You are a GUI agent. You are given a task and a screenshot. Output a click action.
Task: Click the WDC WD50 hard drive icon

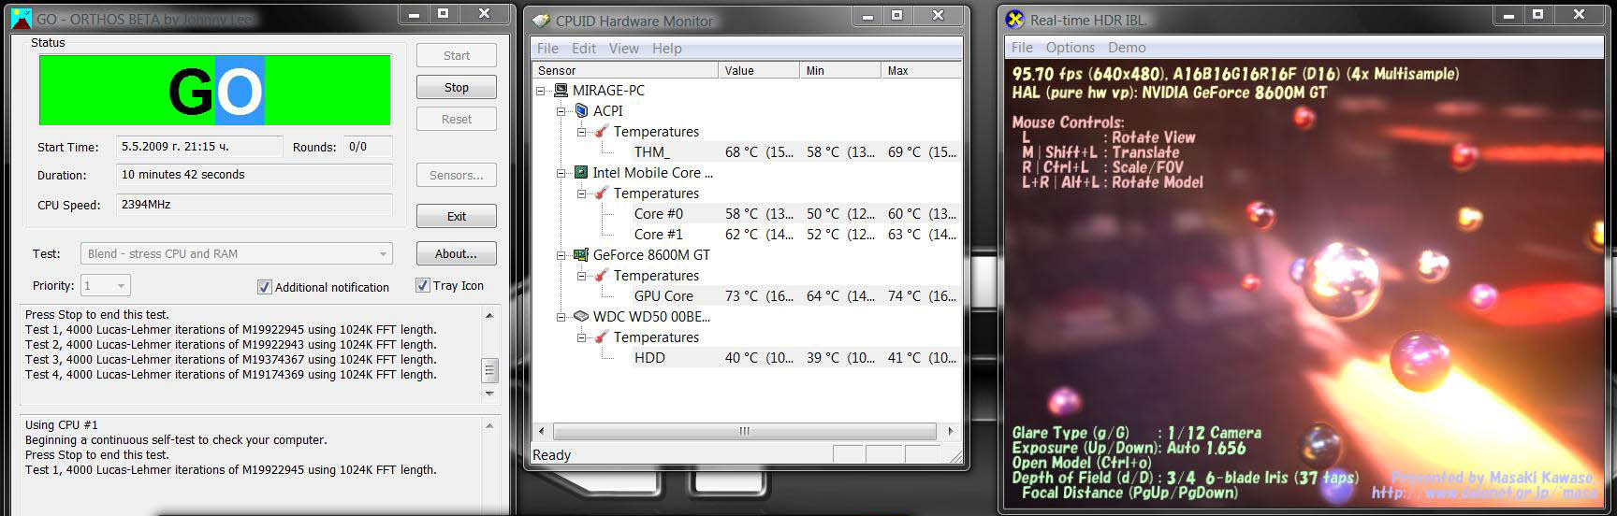click(581, 317)
